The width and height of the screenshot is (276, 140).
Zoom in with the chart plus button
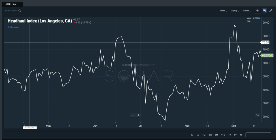(139, 115)
